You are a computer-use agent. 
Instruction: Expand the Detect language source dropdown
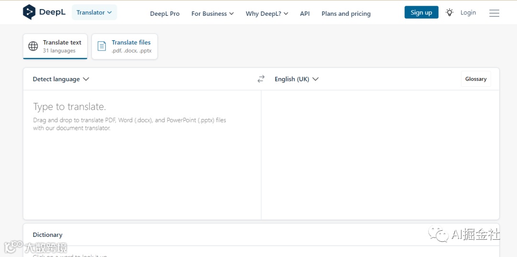tap(61, 79)
